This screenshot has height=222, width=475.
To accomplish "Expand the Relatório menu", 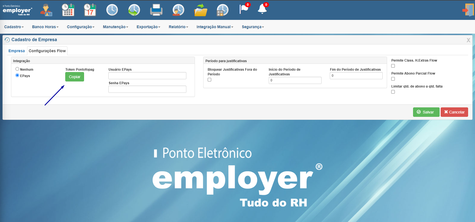I will tap(178, 27).
